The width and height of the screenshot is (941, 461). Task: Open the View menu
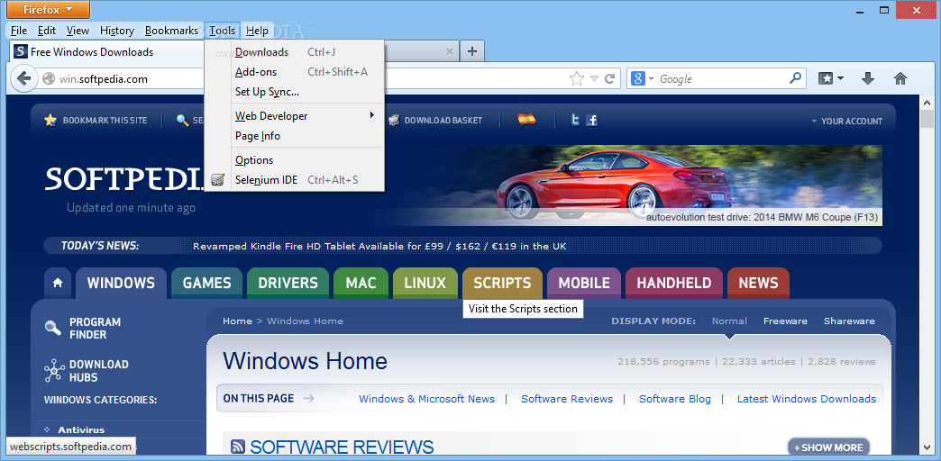78,31
